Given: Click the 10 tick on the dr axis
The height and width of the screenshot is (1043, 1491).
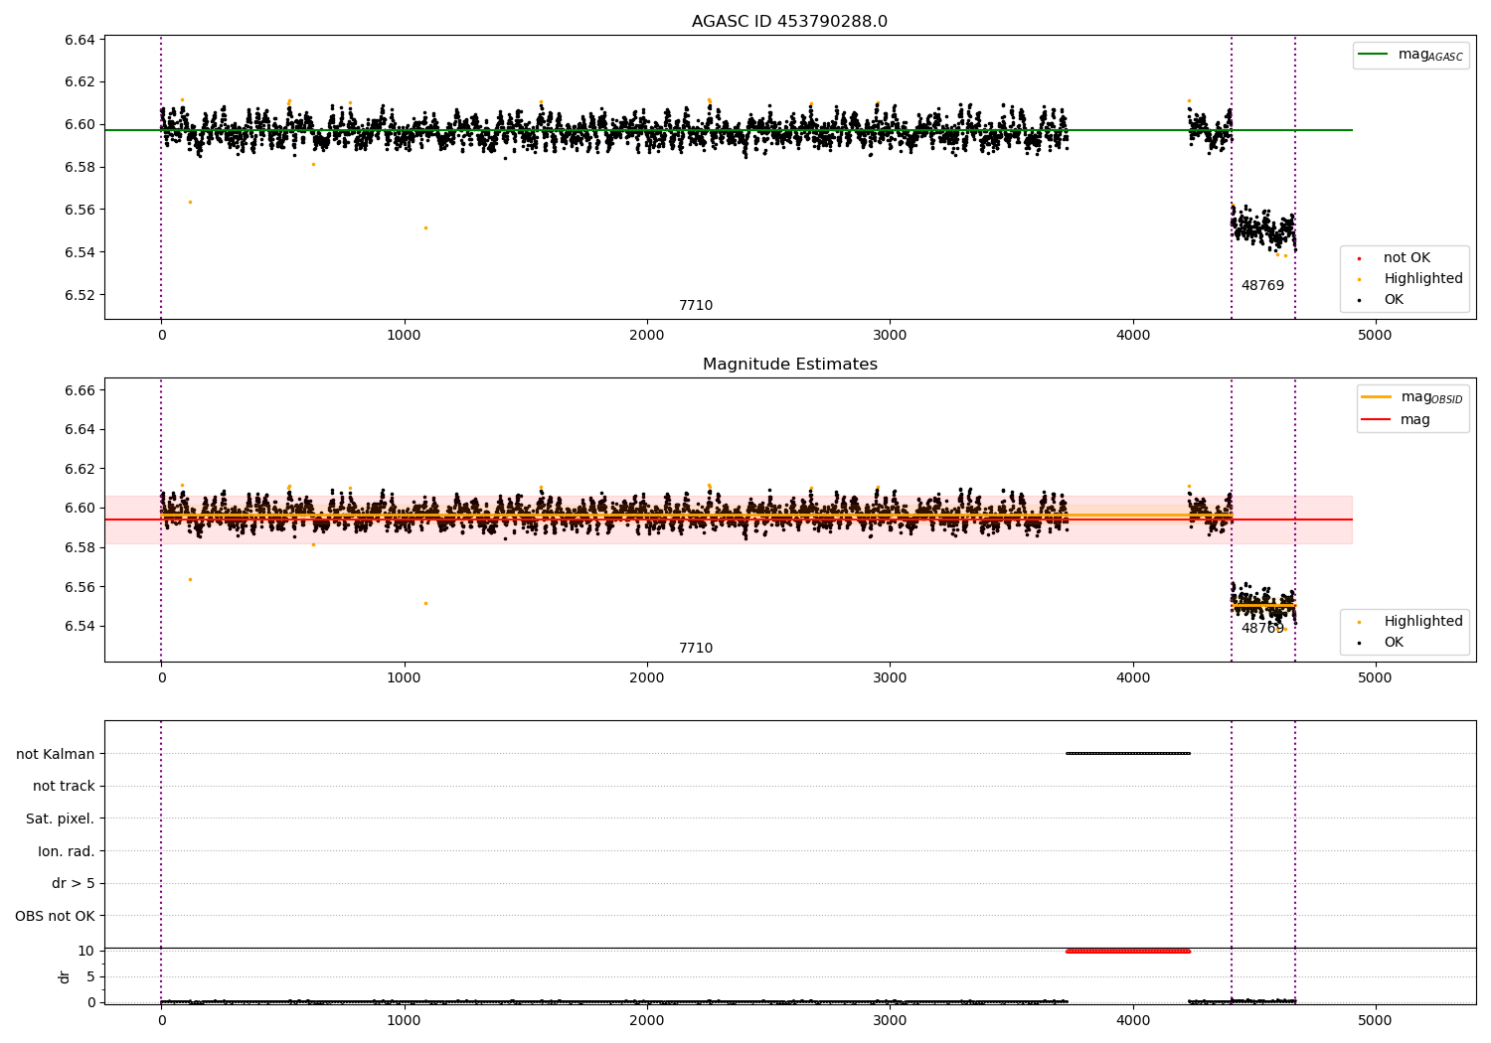Looking at the screenshot, I should pyautogui.click(x=86, y=952).
